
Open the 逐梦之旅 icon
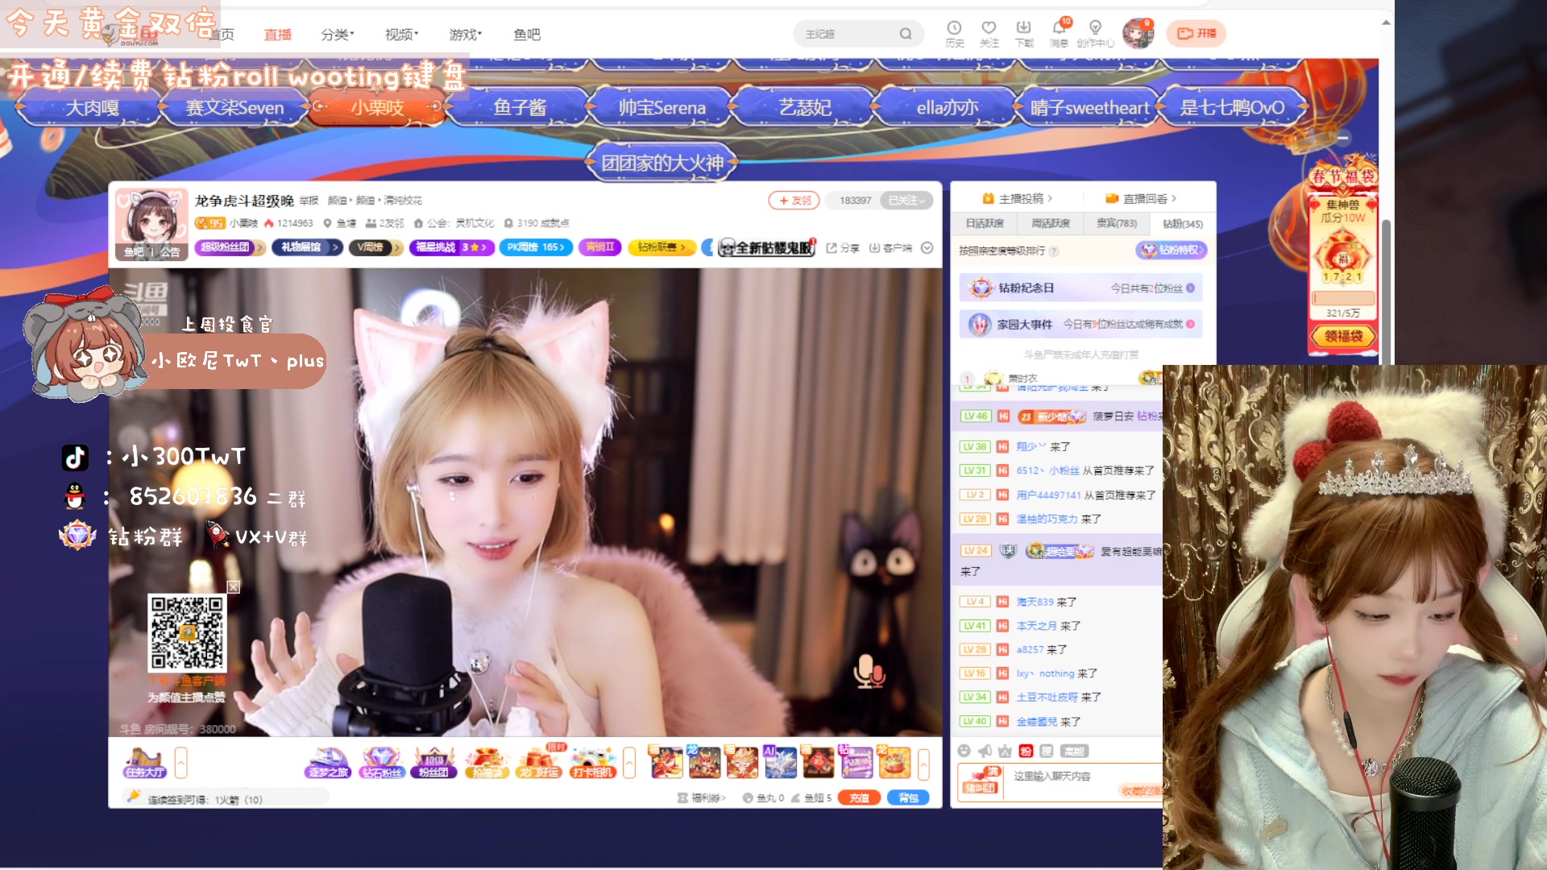pyautogui.click(x=328, y=762)
